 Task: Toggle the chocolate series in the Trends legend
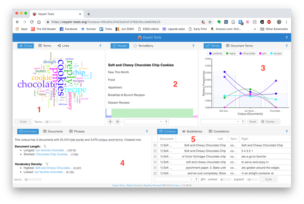pos(247,53)
